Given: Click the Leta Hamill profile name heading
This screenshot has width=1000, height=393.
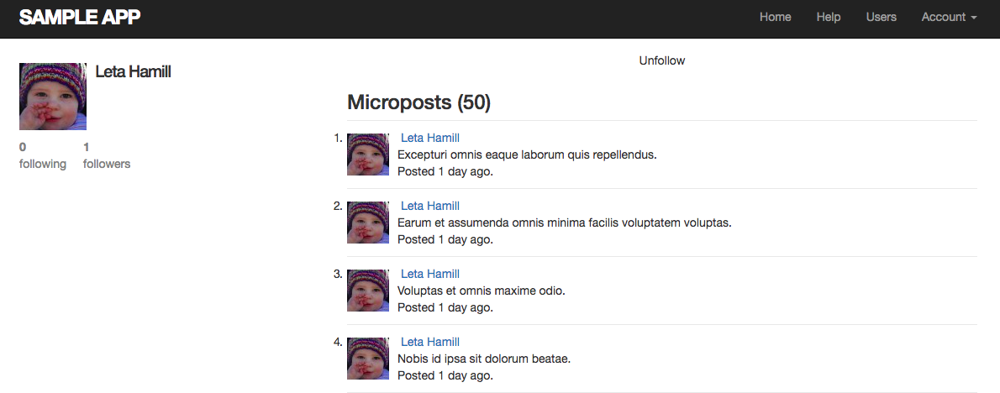Looking at the screenshot, I should [x=133, y=72].
